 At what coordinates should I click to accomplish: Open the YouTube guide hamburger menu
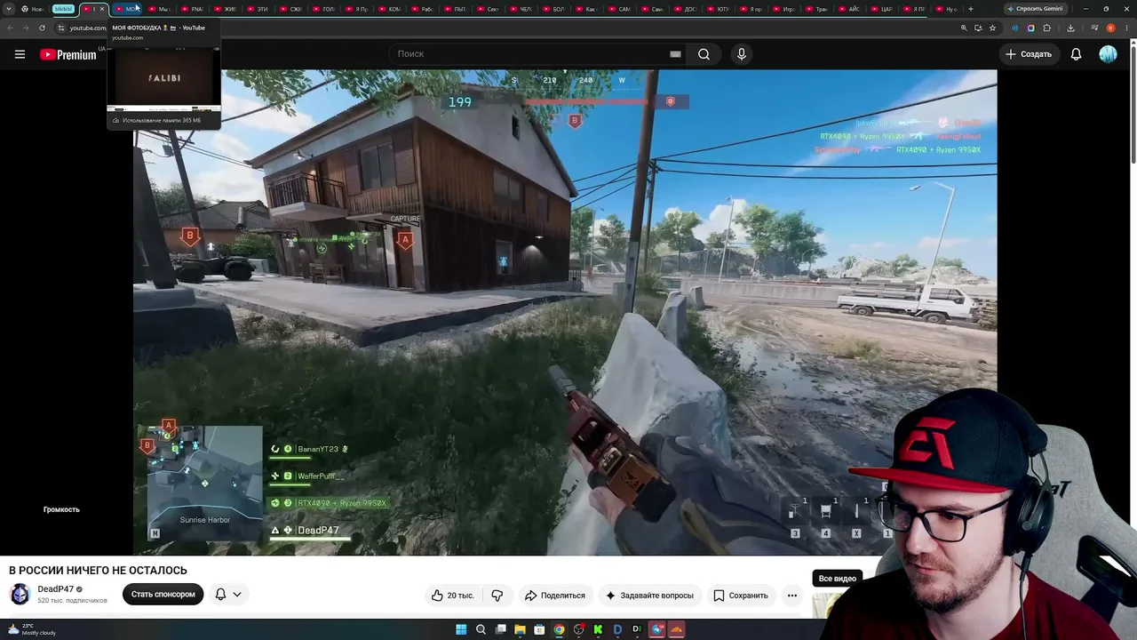(x=20, y=54)
